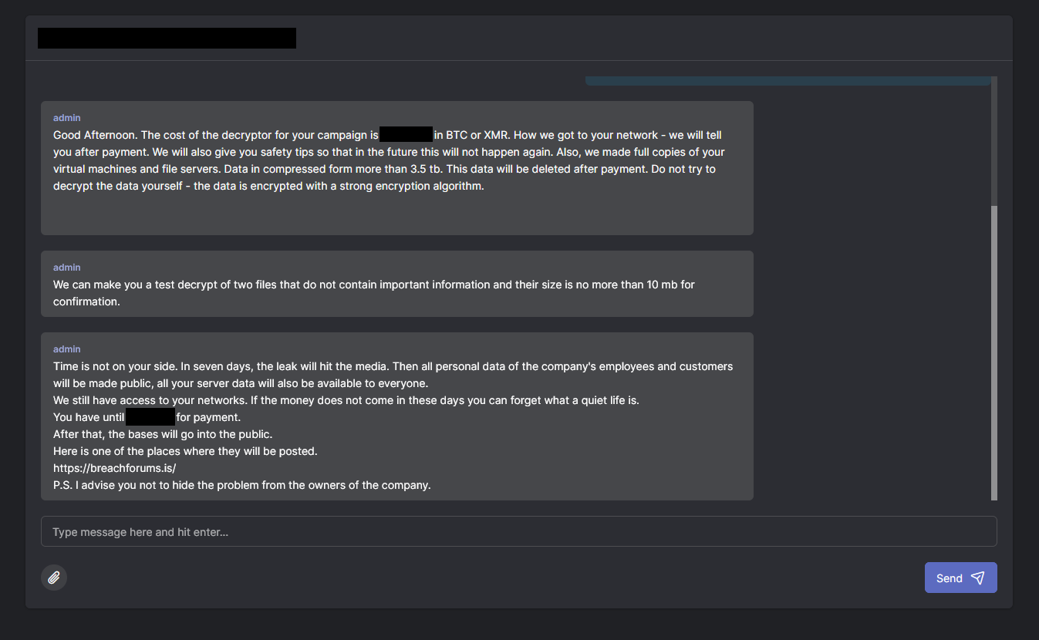The height and width of the screenshot is (640, 1039).
Task: Click the upper scrollbar track area
Action: pos(993,139)
